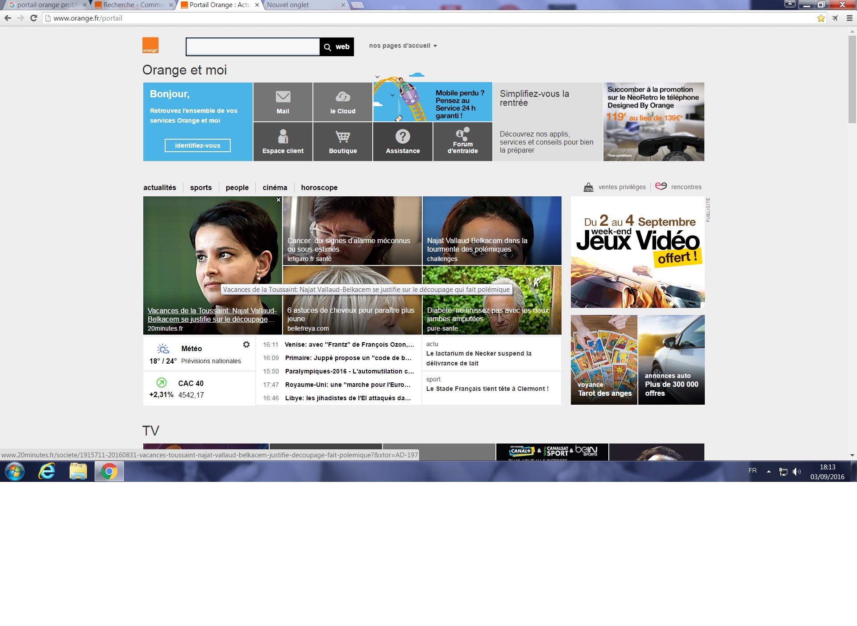Open the ventes privilèges link

[x=622, y=187]
